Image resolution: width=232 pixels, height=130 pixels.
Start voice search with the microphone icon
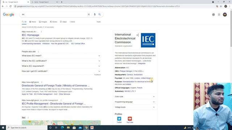(95, 14)
